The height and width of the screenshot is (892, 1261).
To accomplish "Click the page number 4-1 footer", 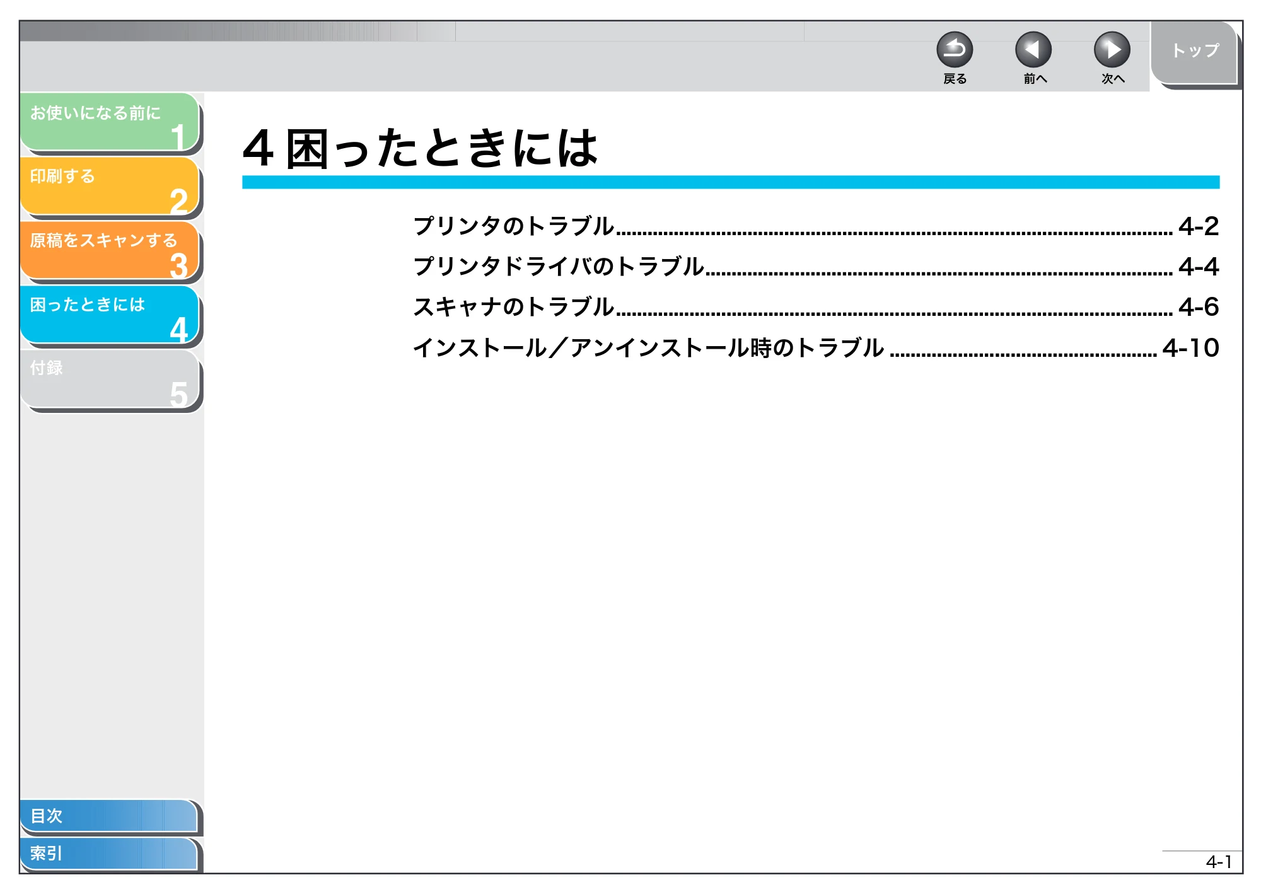I will pos(1218,862).
